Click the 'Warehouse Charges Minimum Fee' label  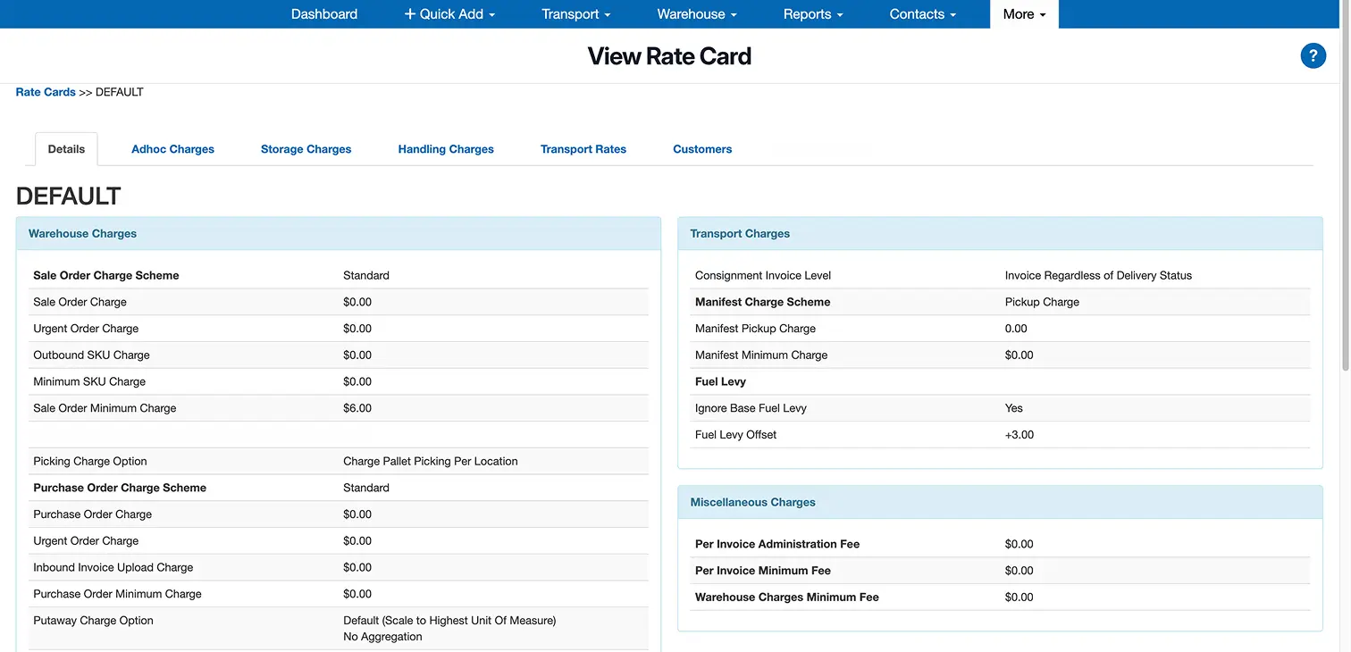[787, 598]
